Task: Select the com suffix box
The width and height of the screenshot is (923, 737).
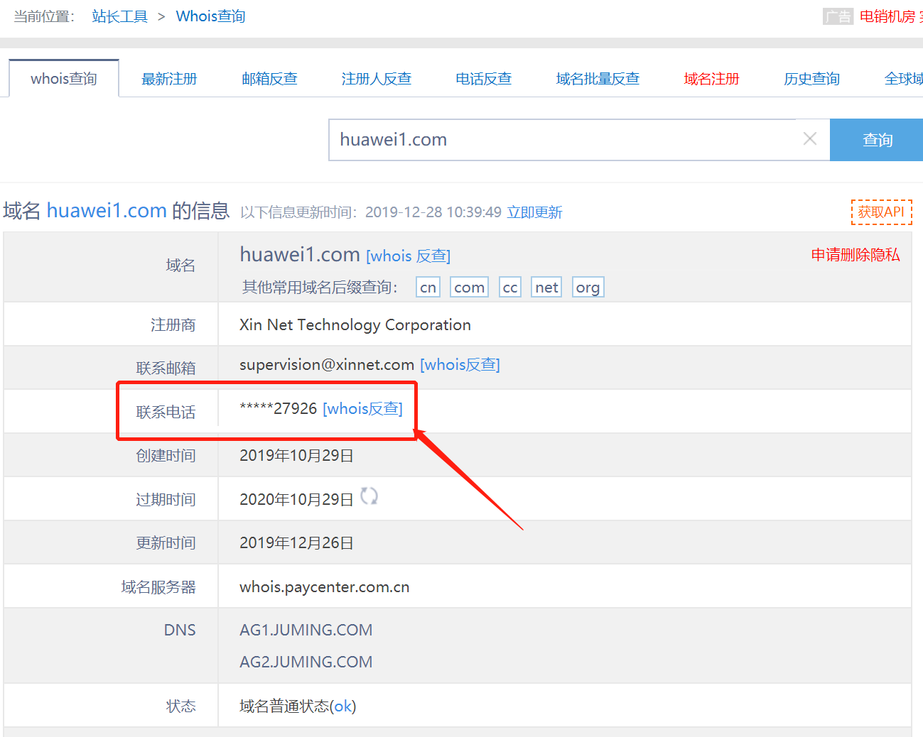Action: pyautogui.click(x=469, y=287)
